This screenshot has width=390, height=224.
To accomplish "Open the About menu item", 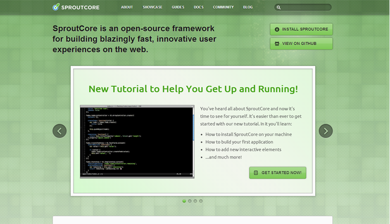I will click(127, 7).
